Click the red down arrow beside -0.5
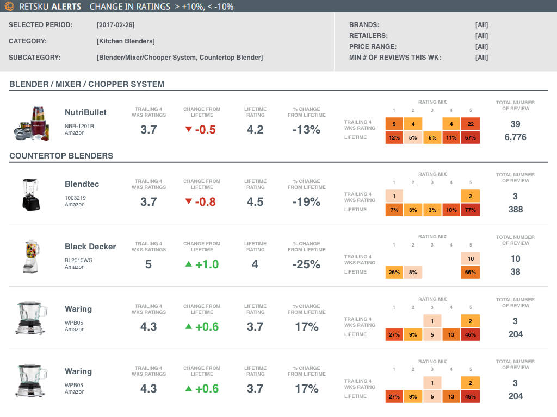 tap(189, 129)
